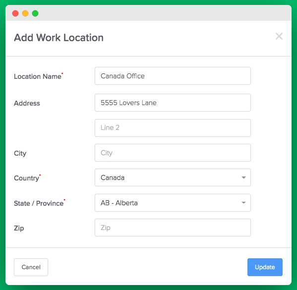
Task: Click the Address field containing 5555 Lovers Lane
Action: coord(173,103)
